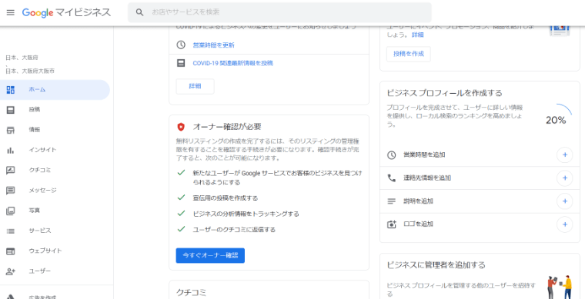The height and width of the screenshot is (299, 585).
Task: Click the 連絡先情報を追加 row text
Action: pos(426,178)
